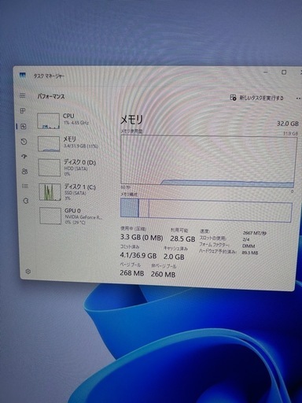Click the パフォーマンス page heading
Image resolution: width=302 pixels, height=403 pixels.
(51, 96)
